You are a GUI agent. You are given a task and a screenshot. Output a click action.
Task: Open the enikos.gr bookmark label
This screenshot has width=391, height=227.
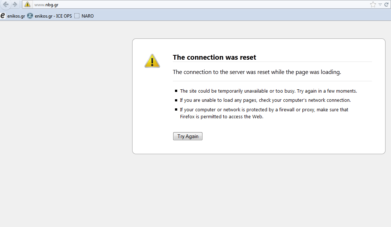pos(16,16)
